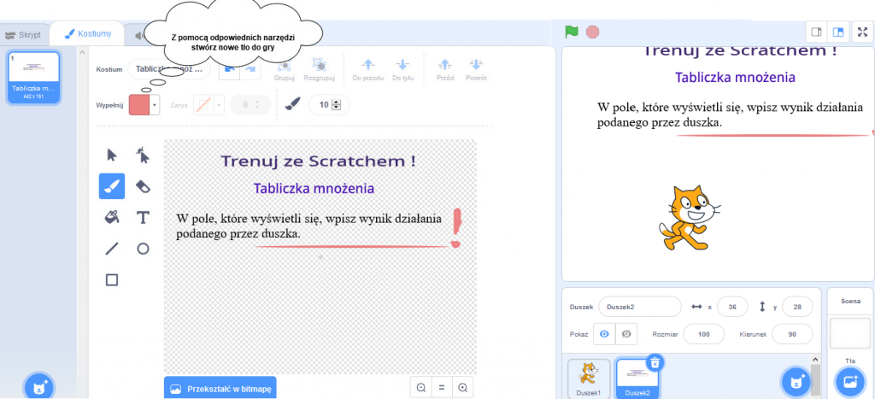Select the Duszek1 sprite thumbnail
Screen dimensions: 875x399
[x=589, y=378]
